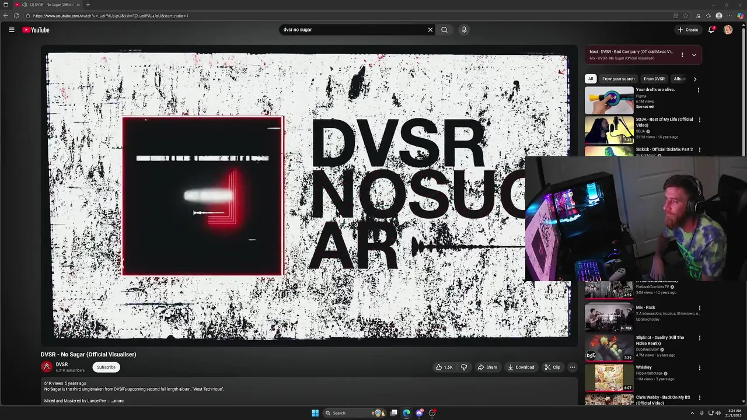Dislike the video with thumbs down
The height and width of the screenshot is (420, 747).
464,367
